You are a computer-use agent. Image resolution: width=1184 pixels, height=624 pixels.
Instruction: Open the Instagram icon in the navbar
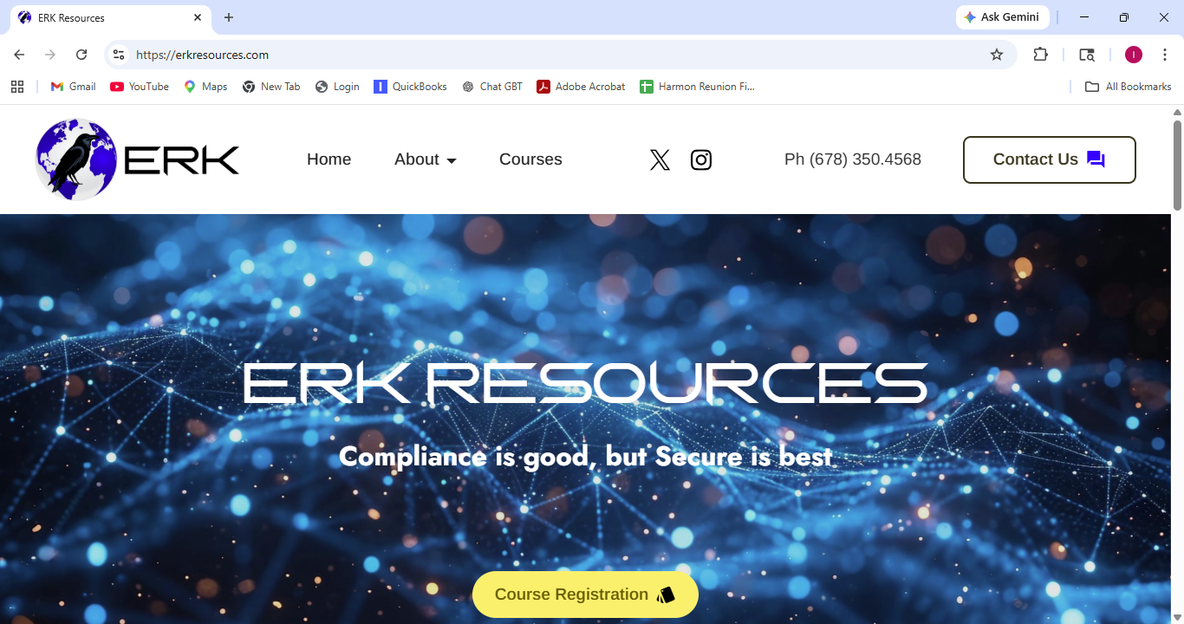701,159
